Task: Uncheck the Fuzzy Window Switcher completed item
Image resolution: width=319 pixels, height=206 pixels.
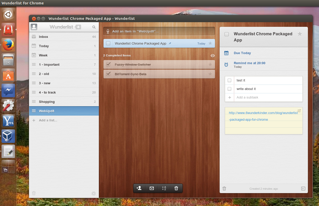Action: click(x=108, y=64)
